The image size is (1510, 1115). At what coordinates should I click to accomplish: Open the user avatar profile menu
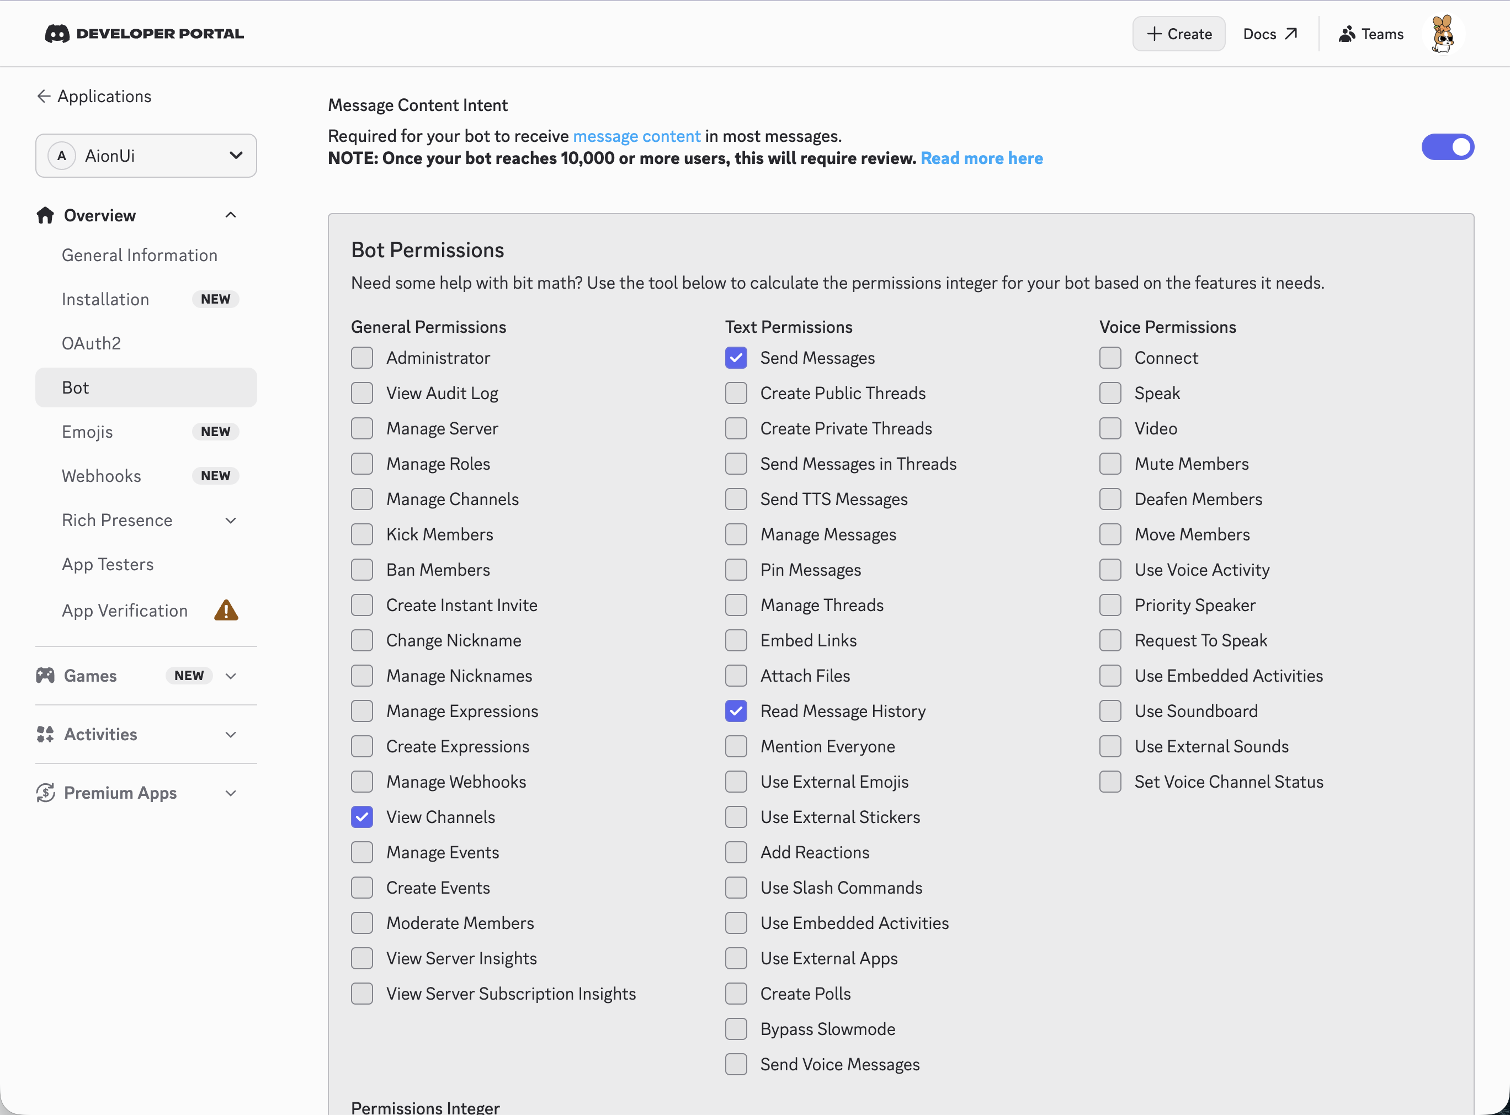(1443, 34)
